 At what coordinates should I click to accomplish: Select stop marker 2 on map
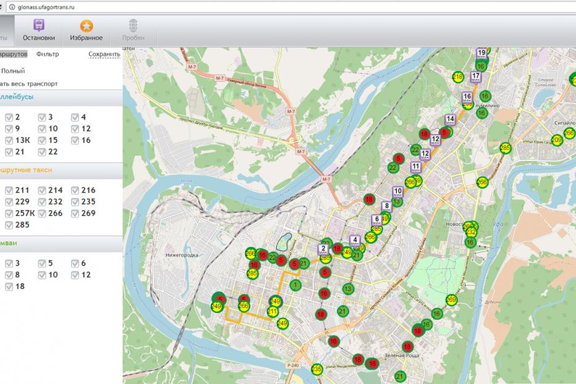click(x=323, y=249)
